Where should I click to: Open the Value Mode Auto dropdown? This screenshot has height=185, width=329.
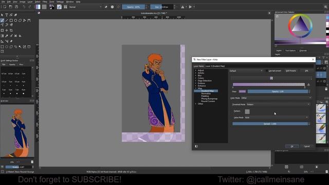click(276, 118)
